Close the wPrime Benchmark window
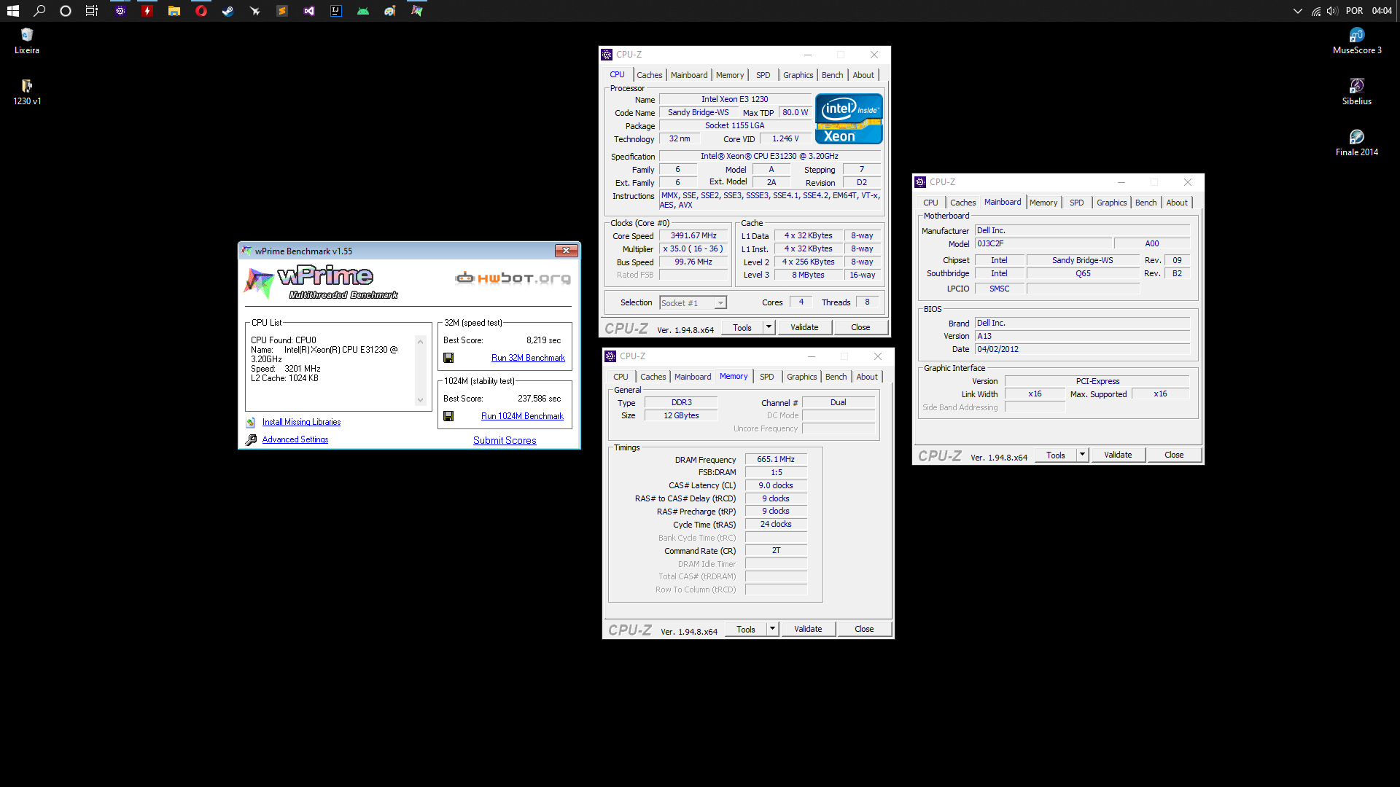 coord(566,251)
